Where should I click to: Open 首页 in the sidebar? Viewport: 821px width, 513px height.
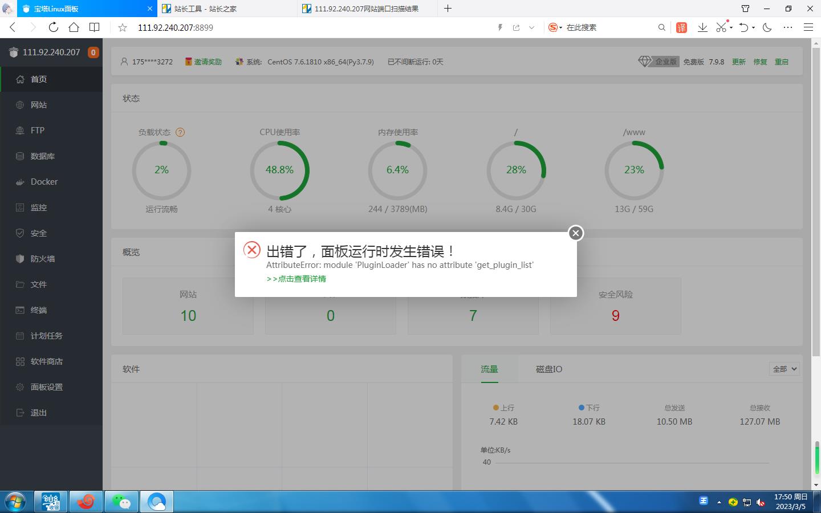point(51,79)
